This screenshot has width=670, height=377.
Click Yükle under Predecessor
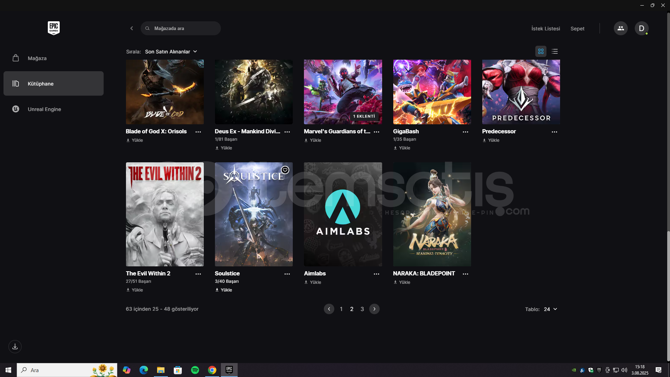[x=491, y=140]
